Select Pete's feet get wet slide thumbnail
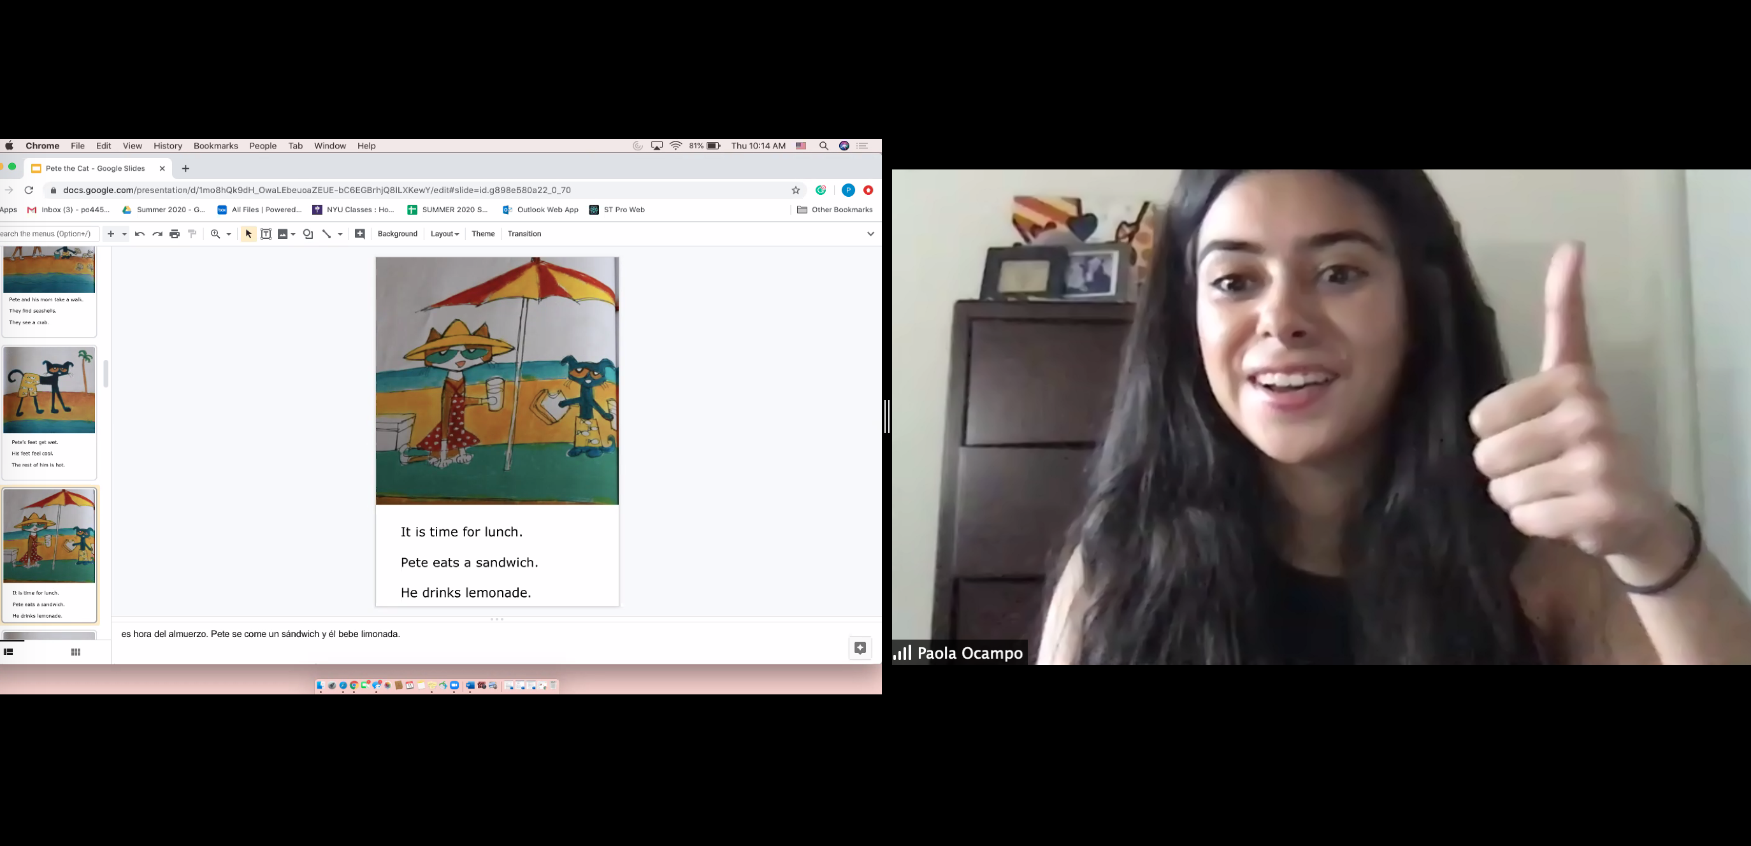Screen dimensions: 1751x846 tap(49, 412)
